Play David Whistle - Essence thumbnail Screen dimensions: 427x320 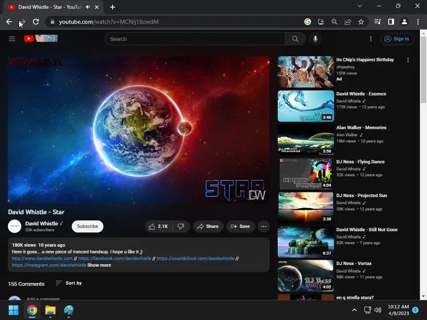pyautogui.click(x=306, y=106)
